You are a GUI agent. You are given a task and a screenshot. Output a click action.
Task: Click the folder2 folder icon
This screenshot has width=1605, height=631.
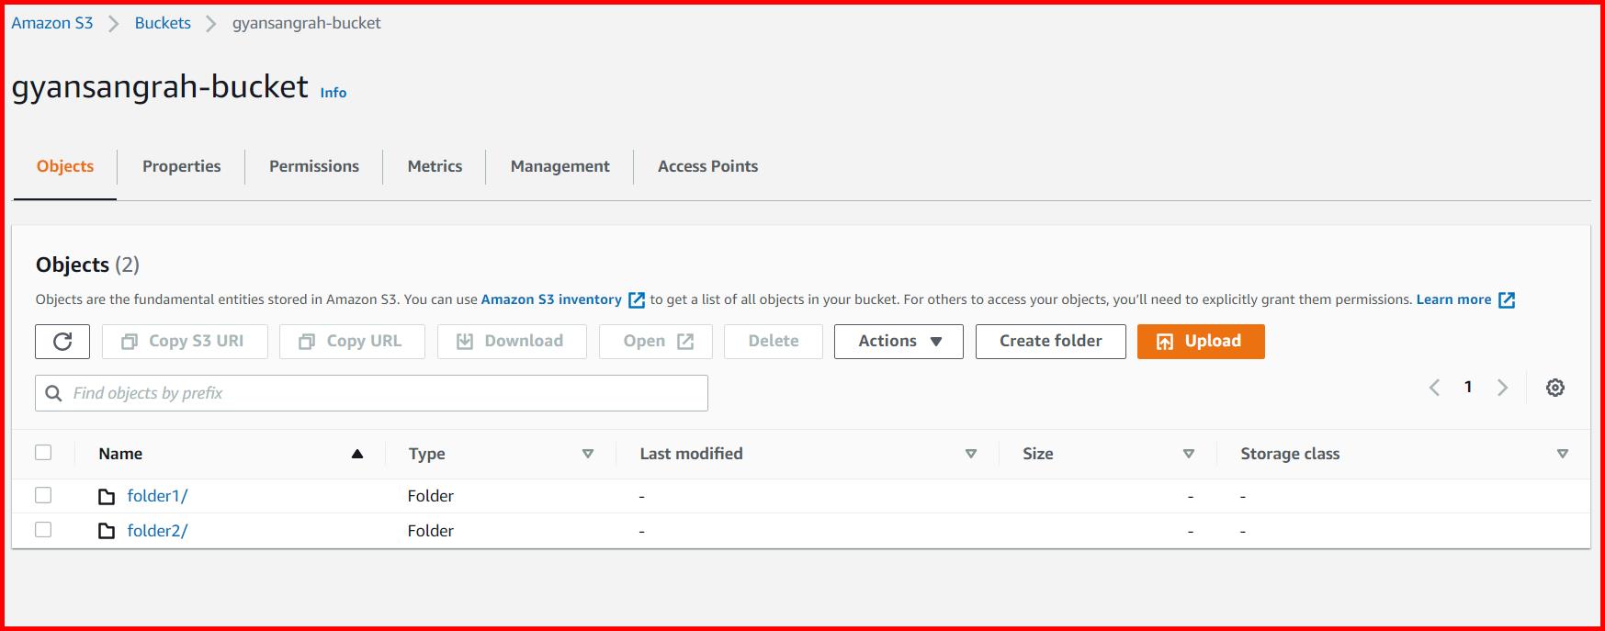(107, 531)
